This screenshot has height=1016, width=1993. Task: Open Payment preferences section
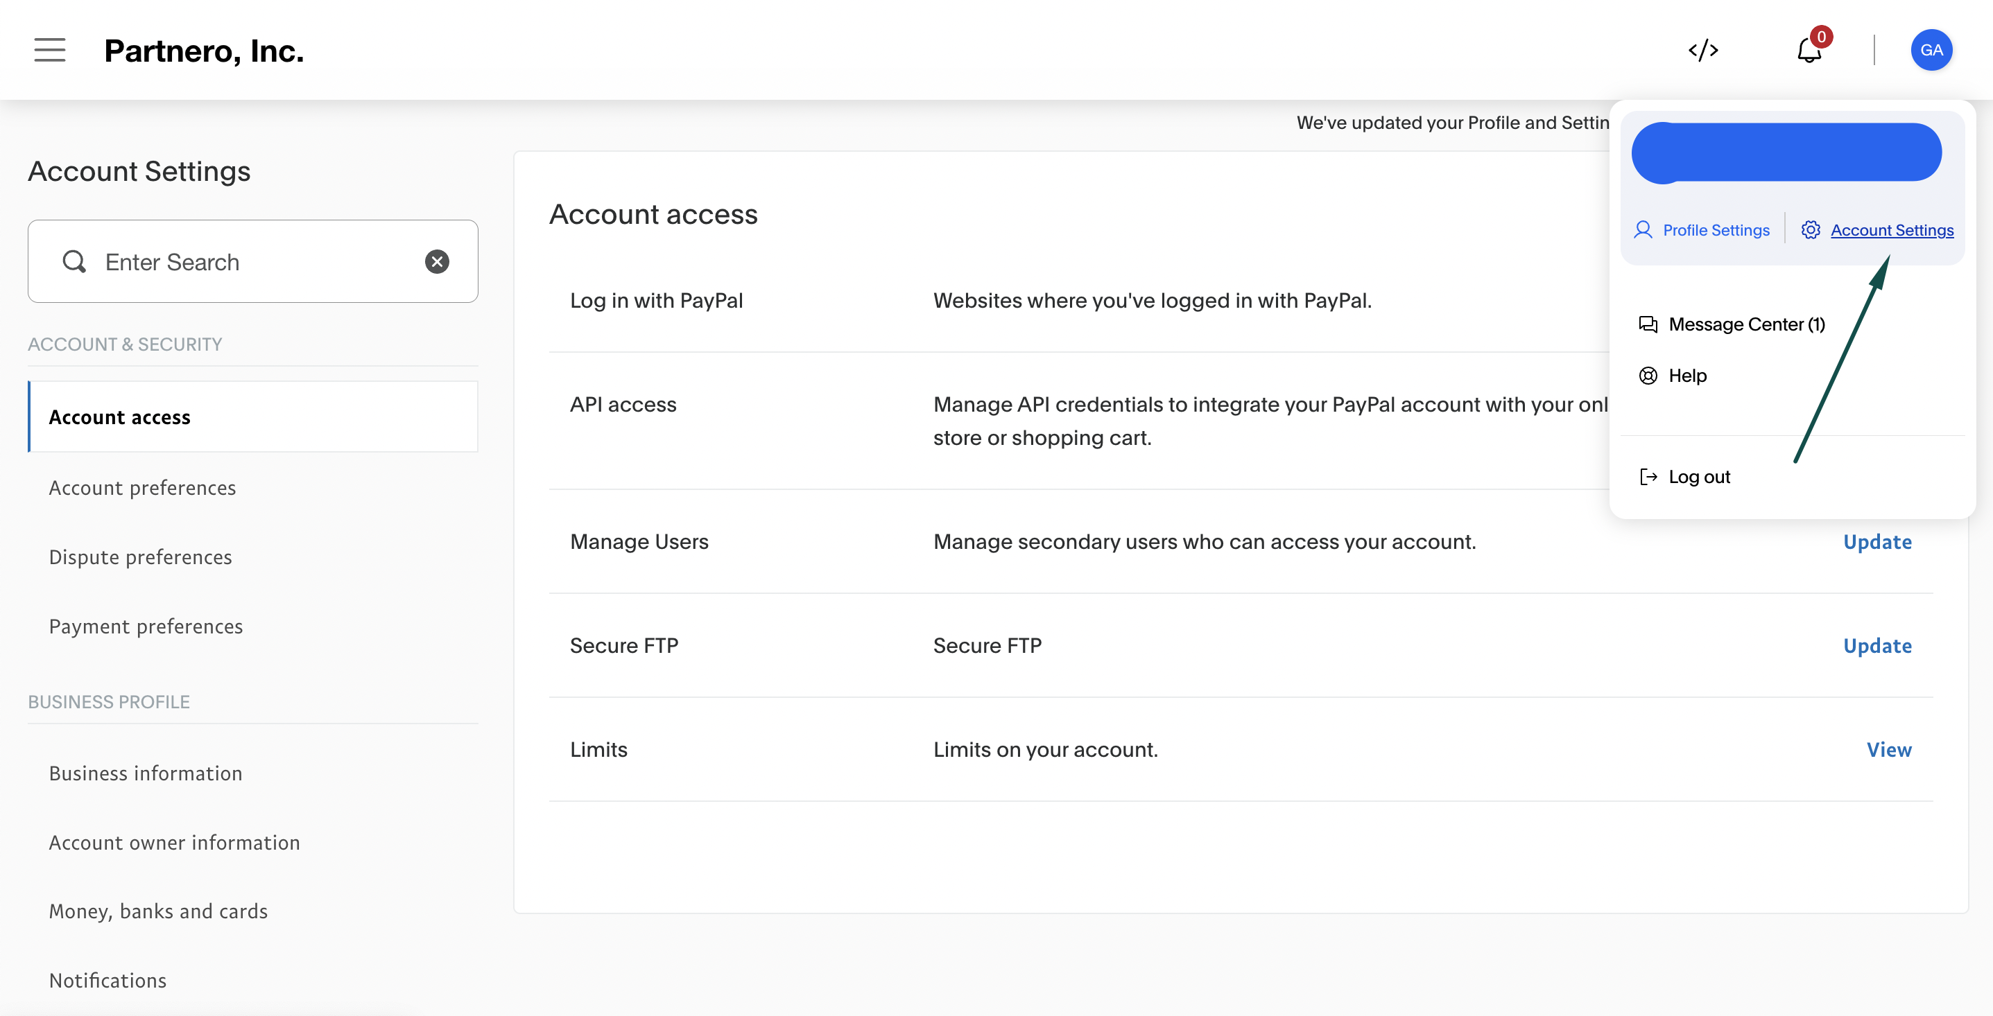[x=146, y=627]
